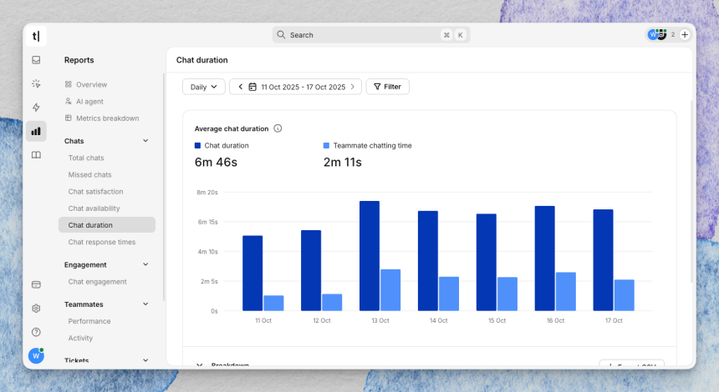Click the plus button to add teammate
Screen dimensions: 719x392
tap(685, 35)
